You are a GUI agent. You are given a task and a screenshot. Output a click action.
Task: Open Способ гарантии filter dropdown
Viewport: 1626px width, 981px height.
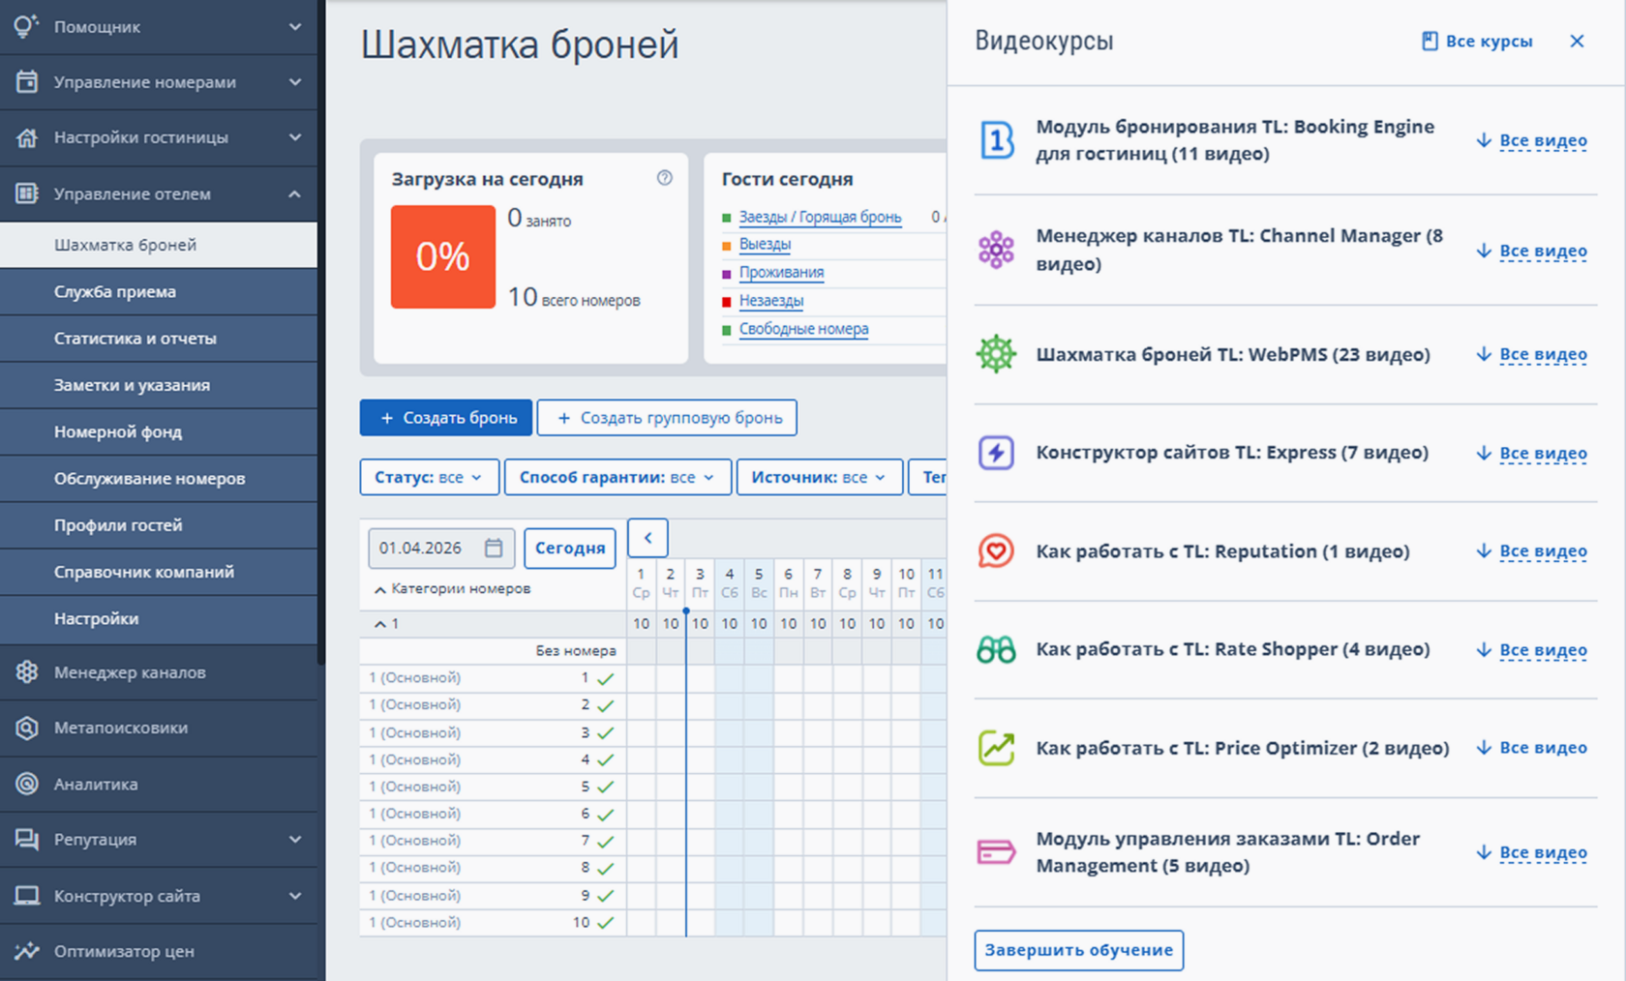(617, 477)
